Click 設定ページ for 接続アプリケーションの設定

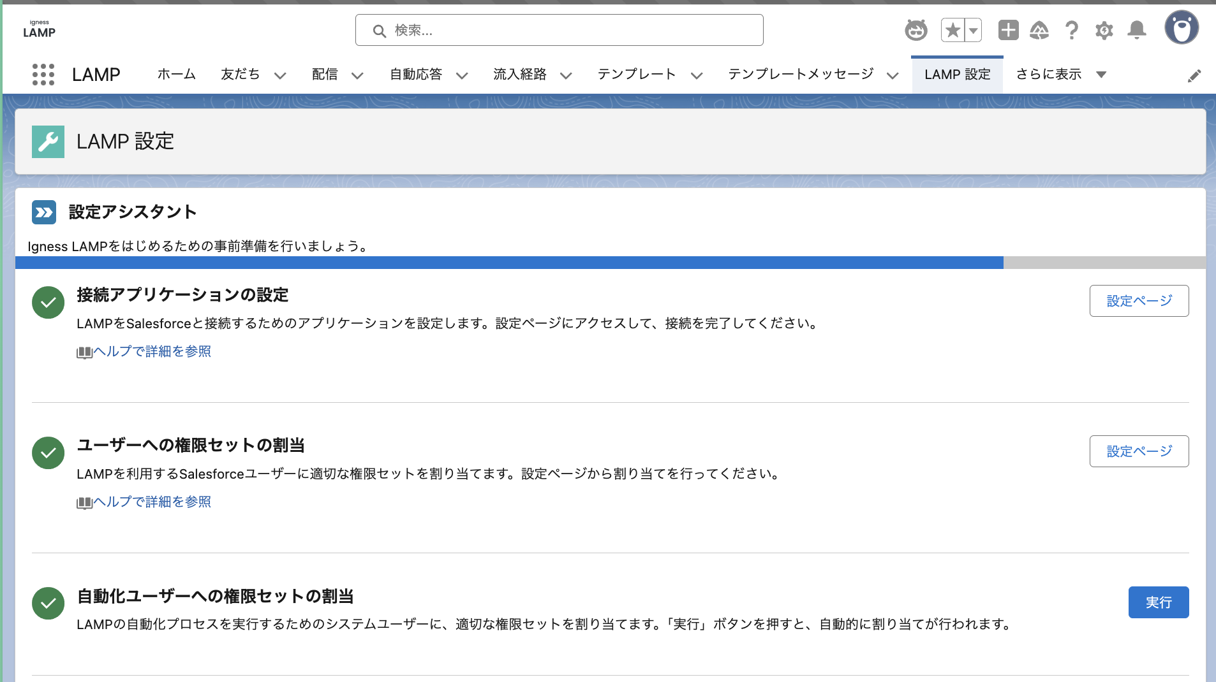tap(1139, 301)
